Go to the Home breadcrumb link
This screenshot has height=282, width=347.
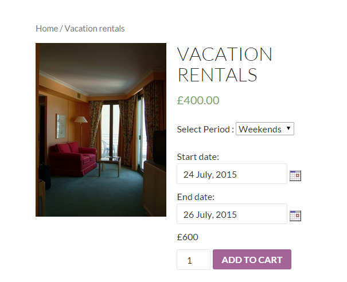(x=46, y=29)
